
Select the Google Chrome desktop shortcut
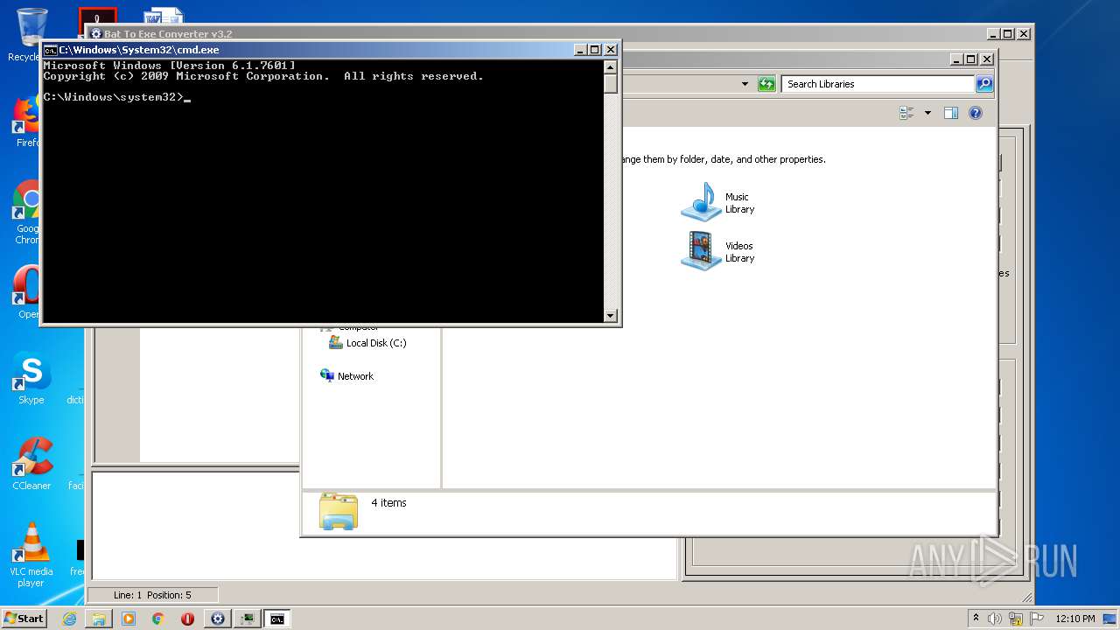[x=28, y=212]
